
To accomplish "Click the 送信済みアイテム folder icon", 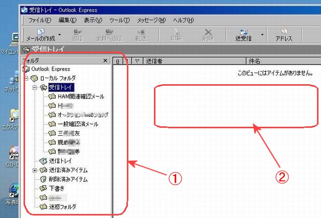I will [x=43, y=170].
